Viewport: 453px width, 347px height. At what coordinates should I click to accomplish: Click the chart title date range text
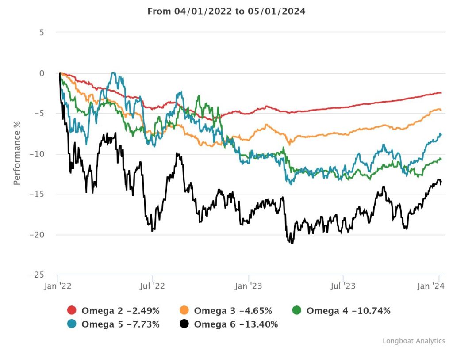tap(226, 11)
